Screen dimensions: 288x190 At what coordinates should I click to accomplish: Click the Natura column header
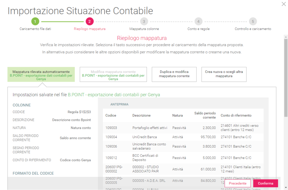coord(177,115)
